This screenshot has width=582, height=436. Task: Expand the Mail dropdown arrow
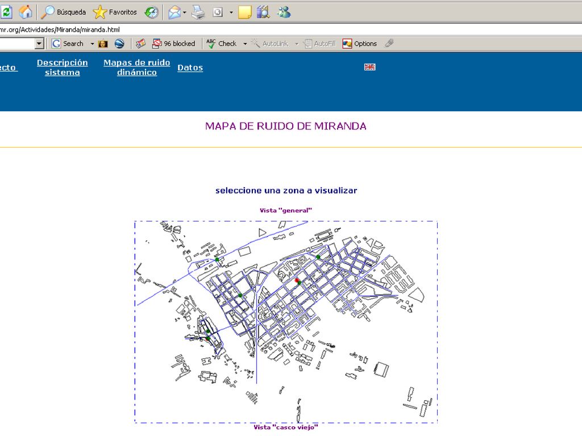click(x=185, y=12)
